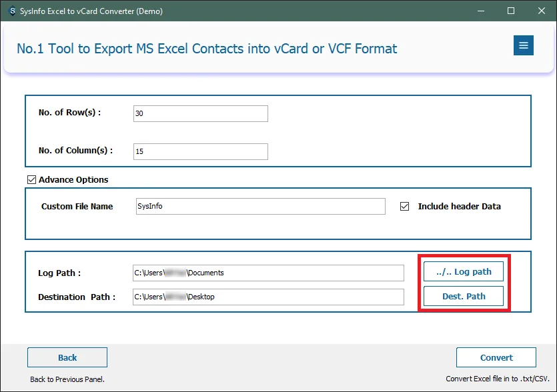Image resolution: width=557 pixels, height=392 pixels.
Task: Uncheck Include header Data checkbox
Action: (x=404, y=207)
